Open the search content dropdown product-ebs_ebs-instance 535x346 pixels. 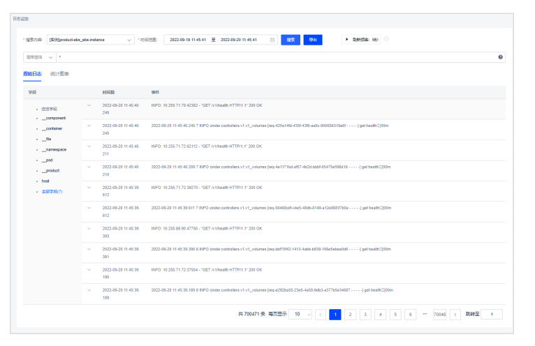[91, 40]
